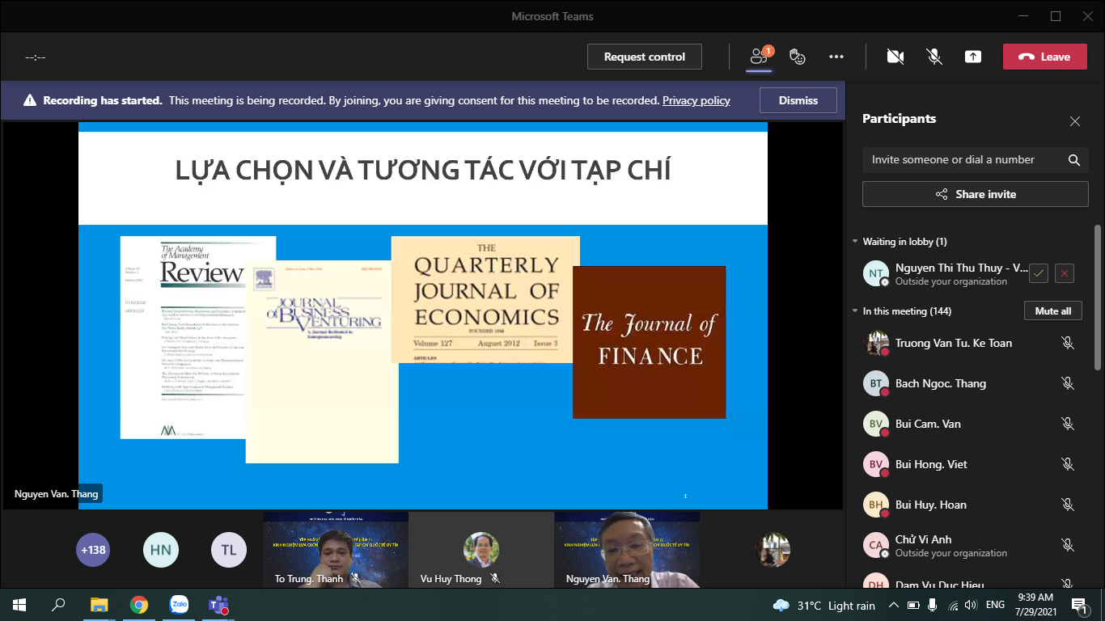1105x621 pixels.
Task: Select participant Chử Vi Anh
Action: click(x=971, y=545)
